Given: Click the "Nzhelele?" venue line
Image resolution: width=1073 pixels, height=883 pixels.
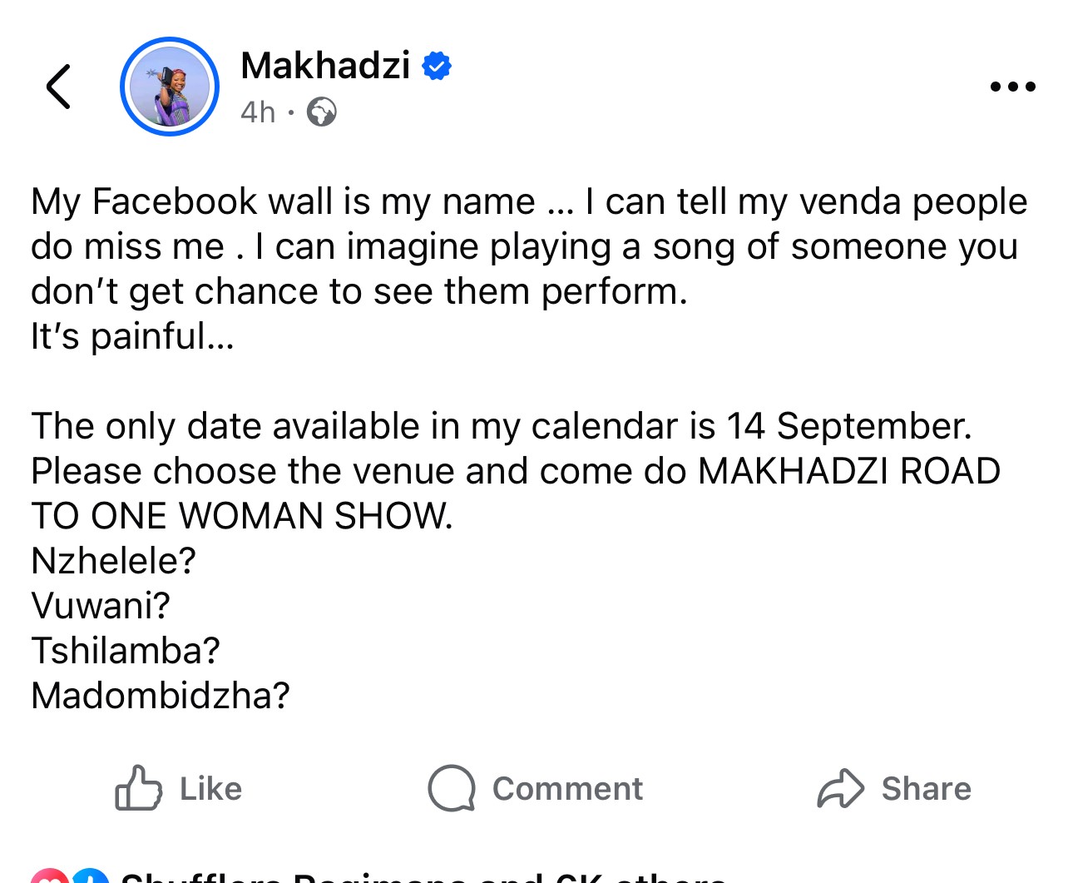Looking at the screenshot, I should point(113,561).
